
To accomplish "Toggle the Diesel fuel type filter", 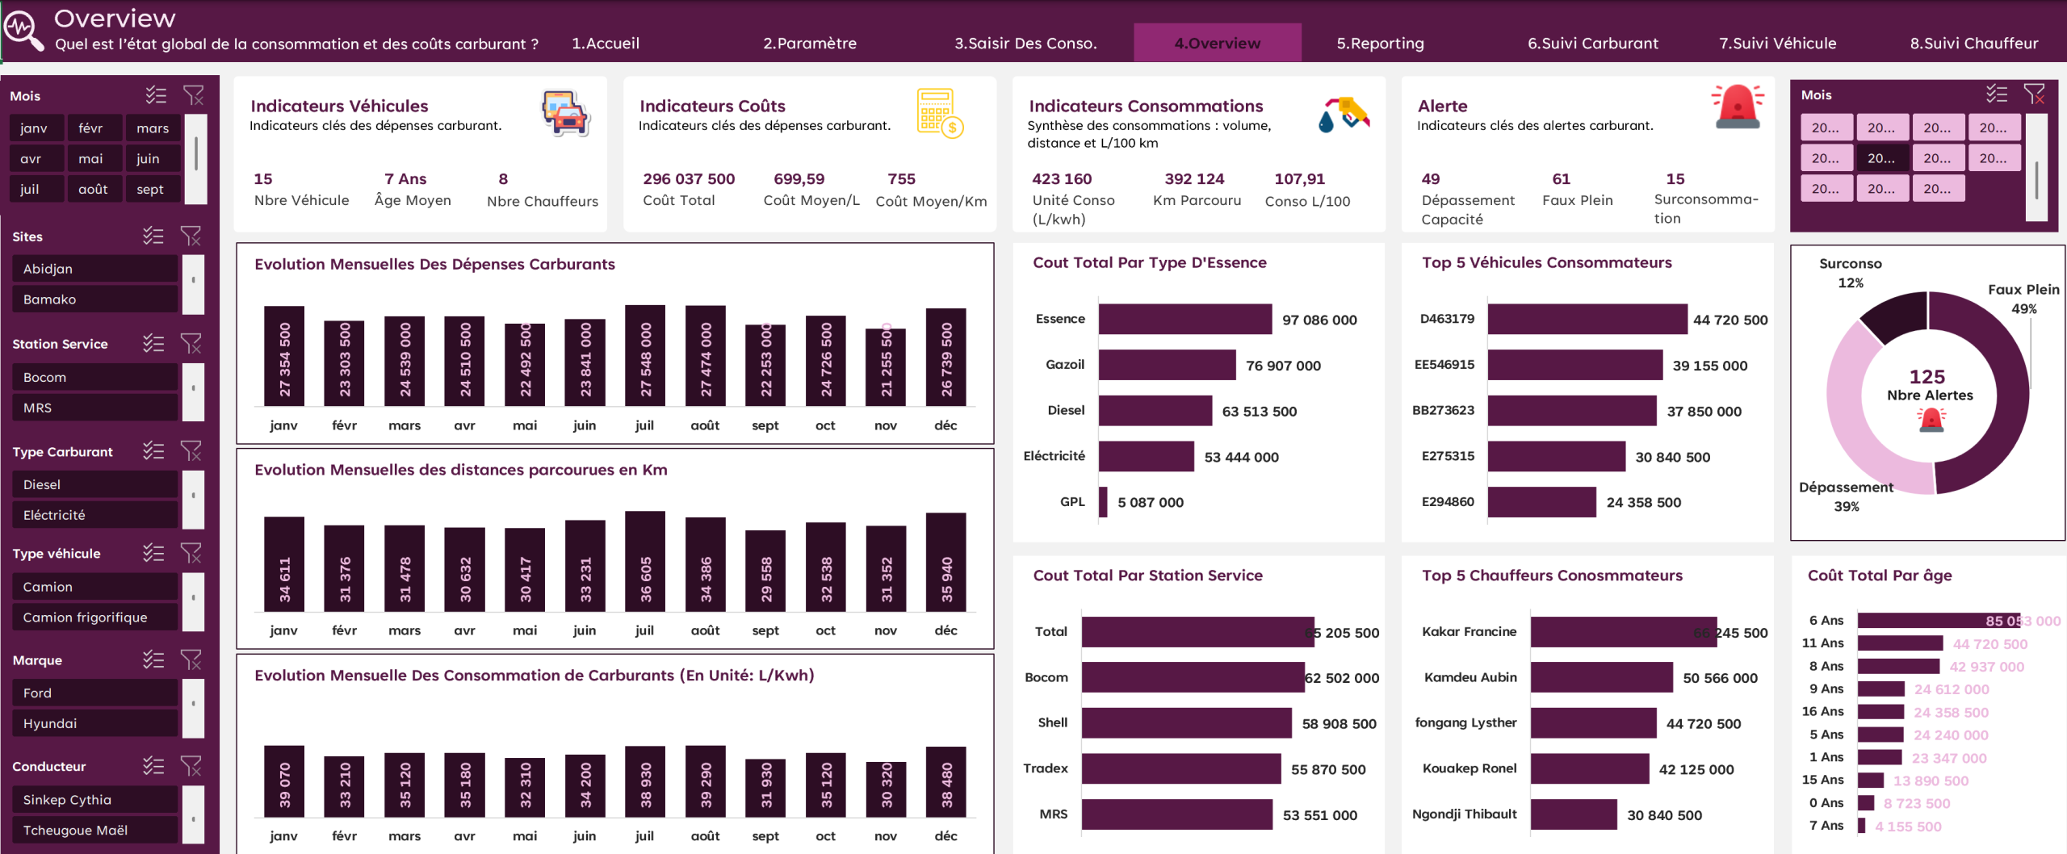I will [95, 484].
